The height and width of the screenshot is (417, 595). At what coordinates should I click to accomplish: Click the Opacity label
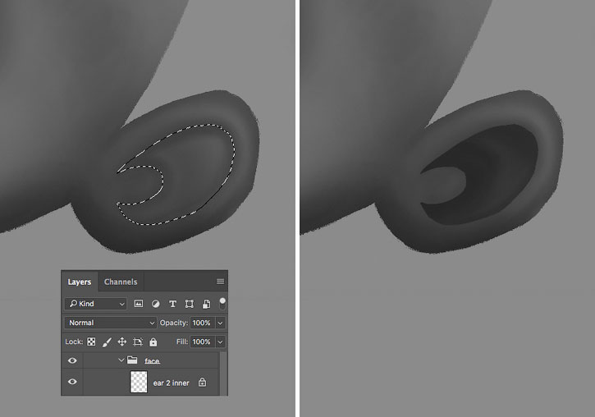tap(173, 323)
